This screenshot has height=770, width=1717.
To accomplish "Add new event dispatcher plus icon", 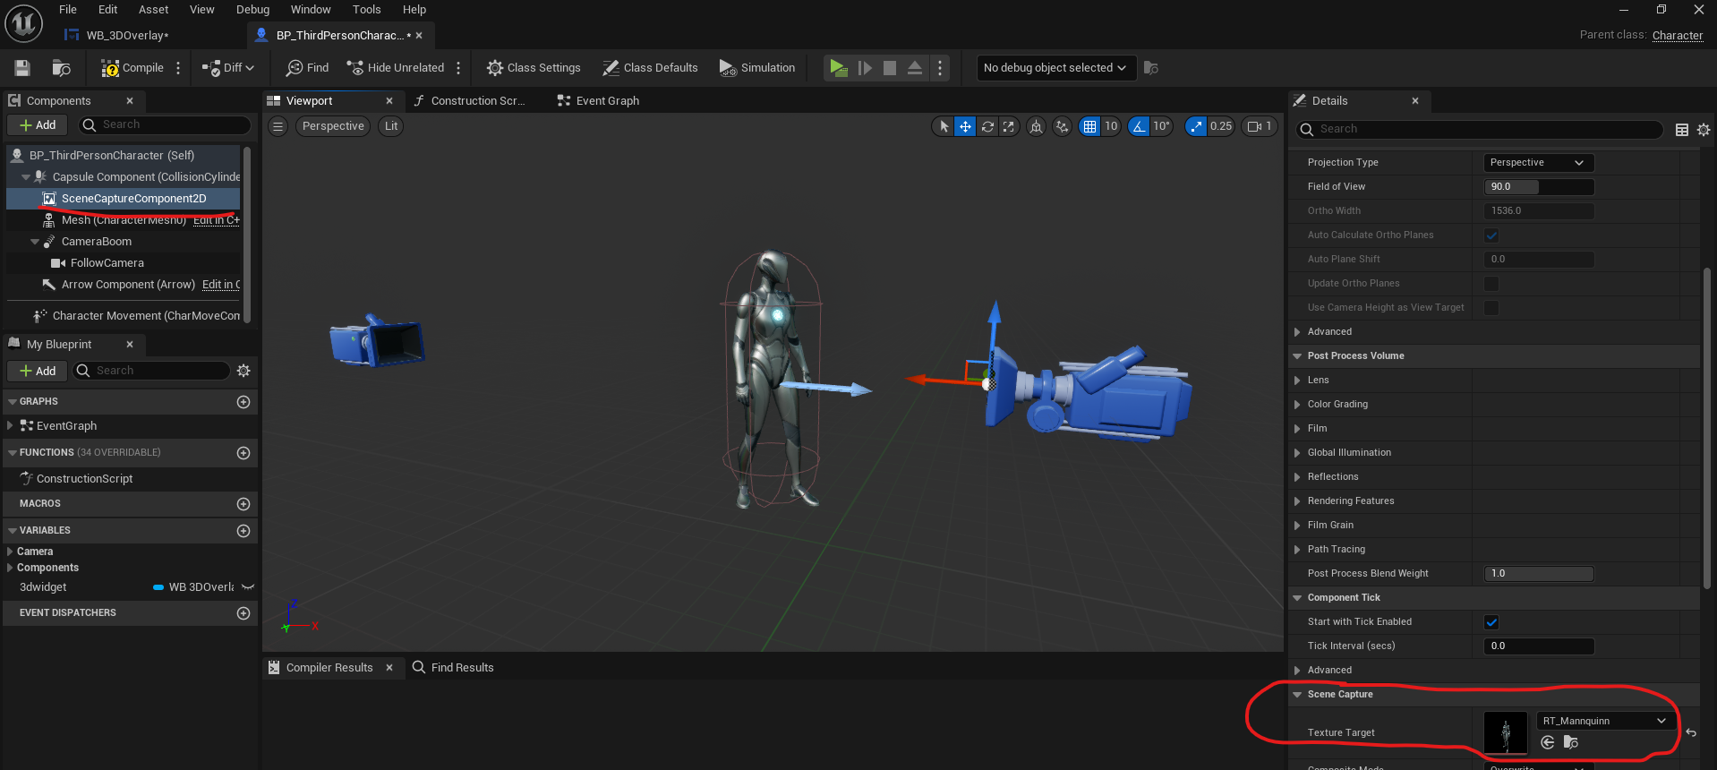I will pos(243,613).
